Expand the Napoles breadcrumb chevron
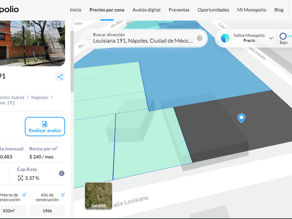The height and width of the screenshot is (219, 292). click(52, 97)
